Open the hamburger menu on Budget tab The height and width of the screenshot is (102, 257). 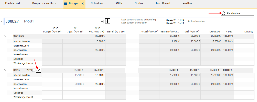(x=65, y=3)
